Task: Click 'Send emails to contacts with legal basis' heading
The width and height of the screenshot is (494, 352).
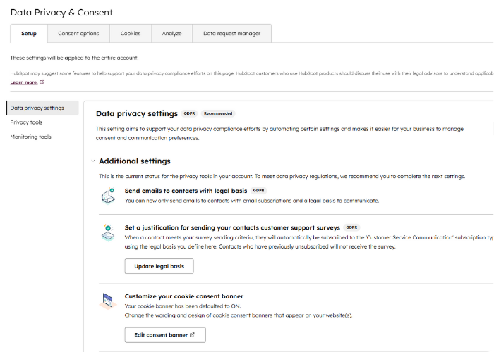Action: 186,191
